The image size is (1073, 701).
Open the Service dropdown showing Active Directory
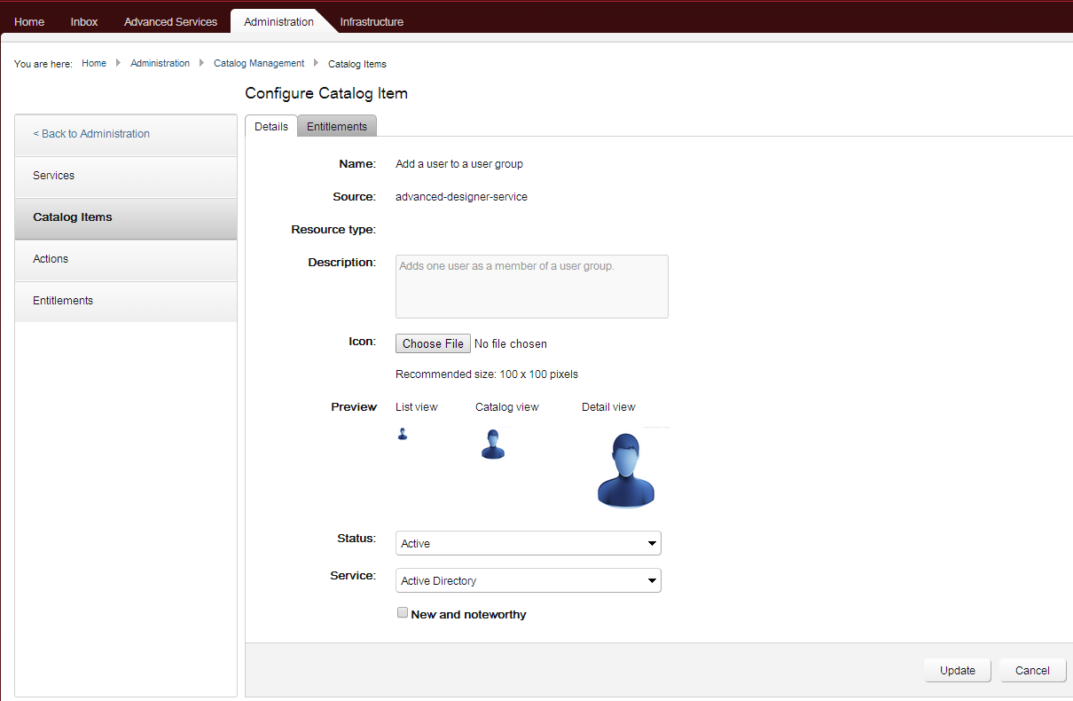(x=528, y=579)
